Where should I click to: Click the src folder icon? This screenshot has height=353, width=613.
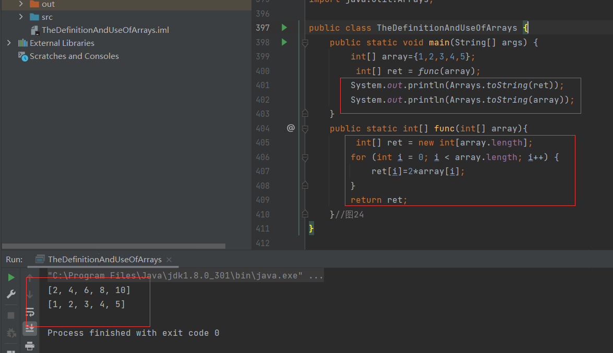coord(34,17)
